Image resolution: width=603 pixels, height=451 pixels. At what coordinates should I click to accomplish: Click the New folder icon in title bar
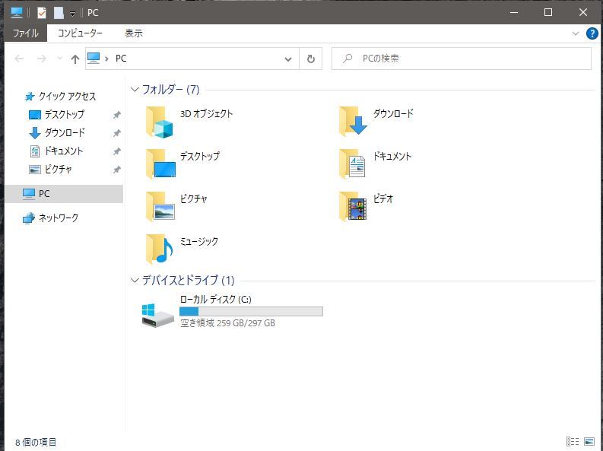[59, 13]
